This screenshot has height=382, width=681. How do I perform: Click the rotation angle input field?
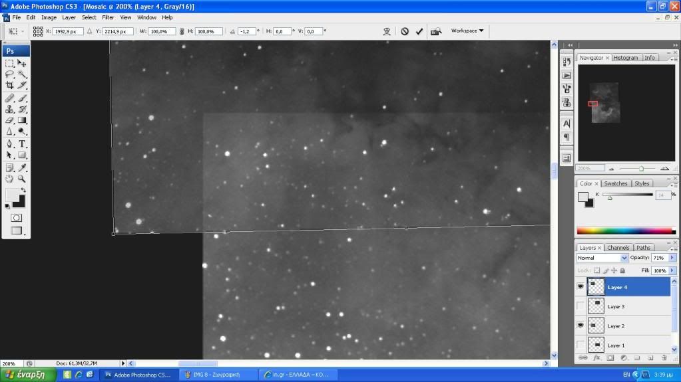pos(248,31)
